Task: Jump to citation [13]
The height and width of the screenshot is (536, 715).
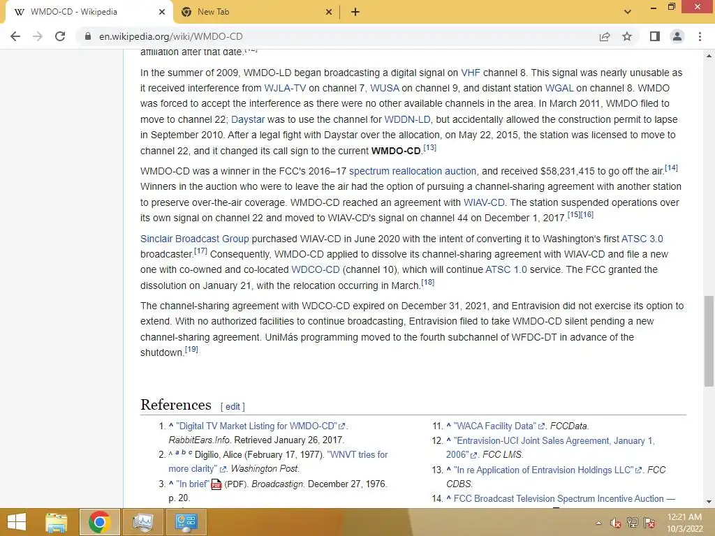Action: click(430, 148)
